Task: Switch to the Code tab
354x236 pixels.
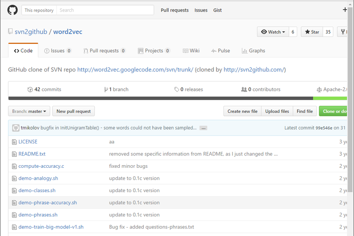Action: click(23, 50)
